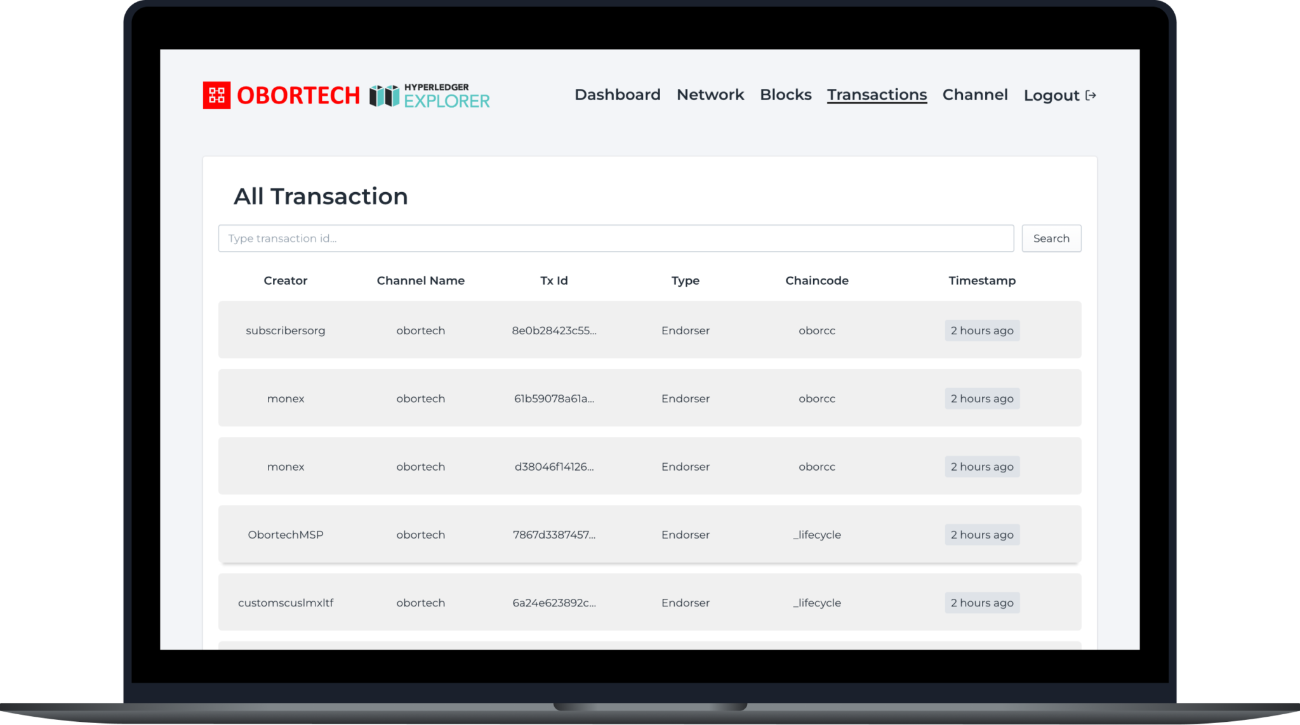The height and width of the screenshot is (725, 1300).
Task: Click the timestamp badge in subscribersorg row
Action: (982, 330)
